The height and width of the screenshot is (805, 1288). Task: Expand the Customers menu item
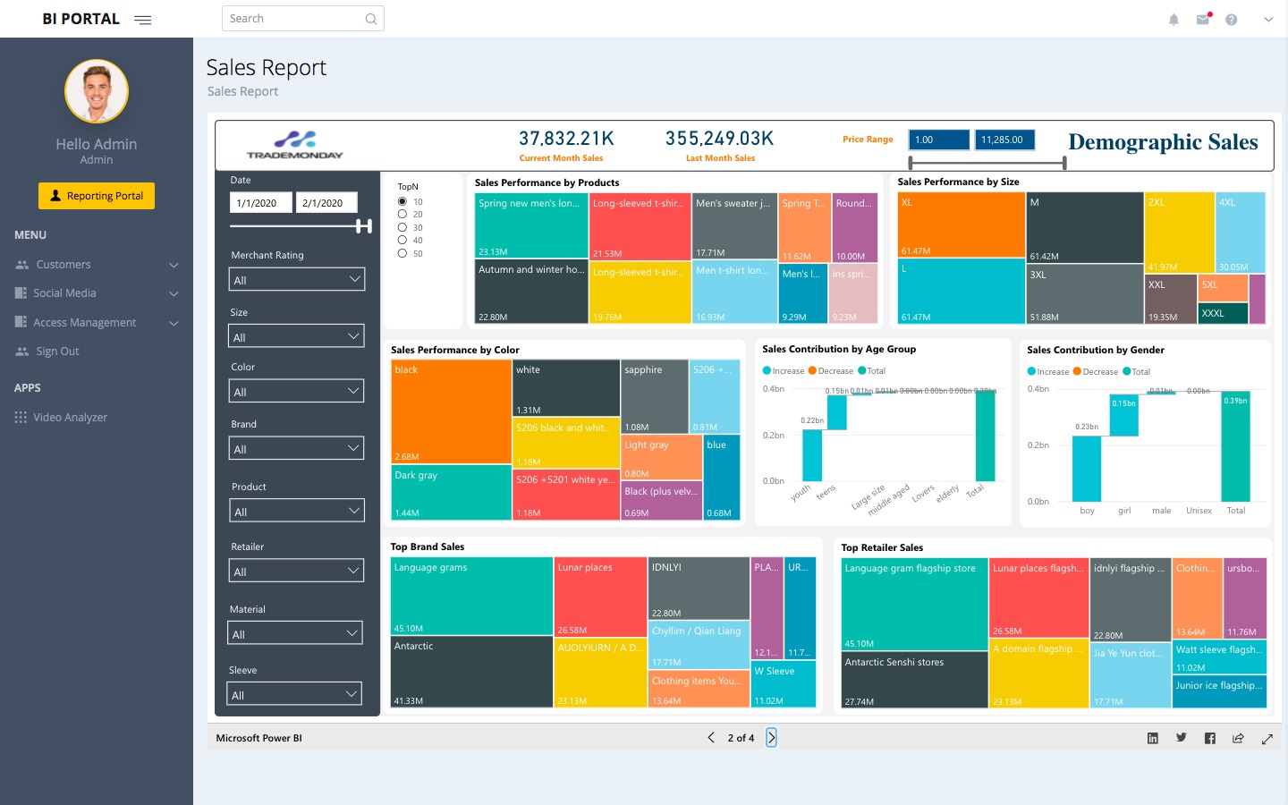(x=97, y=265)
